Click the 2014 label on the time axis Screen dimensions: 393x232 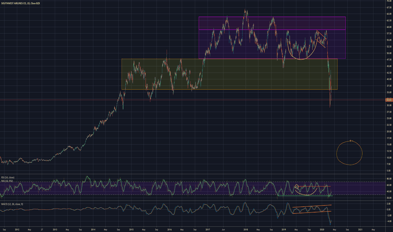[x=93, y=229]
